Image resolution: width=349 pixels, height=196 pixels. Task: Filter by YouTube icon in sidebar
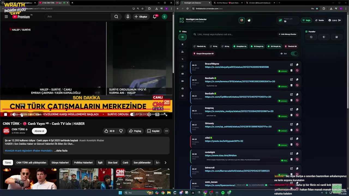click(182, 74)
